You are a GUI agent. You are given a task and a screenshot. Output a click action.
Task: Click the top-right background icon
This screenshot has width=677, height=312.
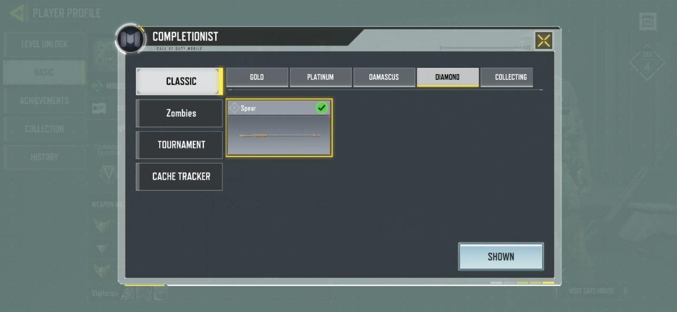click(648, 21)
